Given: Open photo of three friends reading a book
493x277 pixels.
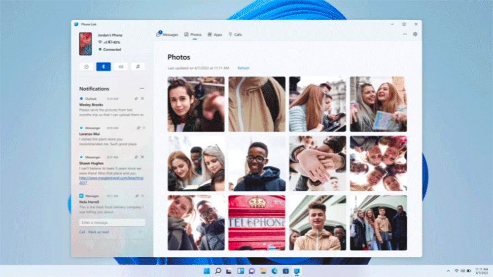Looking at the screenshot, I should click(x=196, y=164).
